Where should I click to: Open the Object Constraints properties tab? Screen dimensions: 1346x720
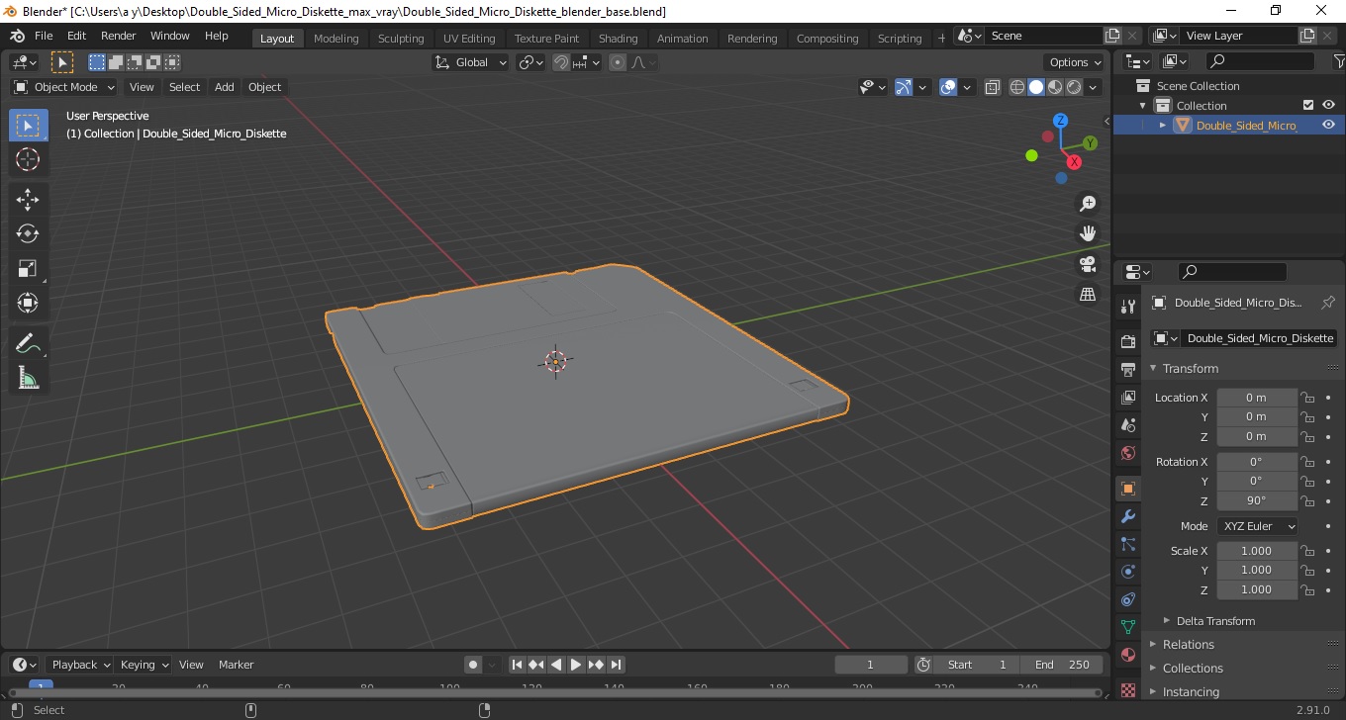point(1127,599)
